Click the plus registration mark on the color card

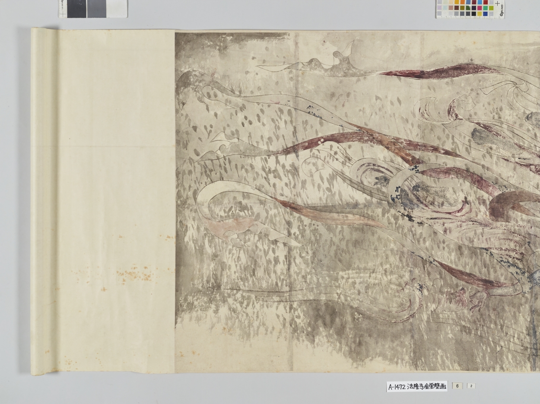(497, 3)
